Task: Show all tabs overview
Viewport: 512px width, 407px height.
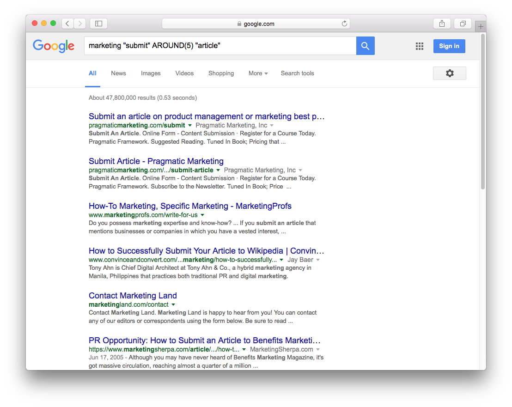Action: (463, 23)
